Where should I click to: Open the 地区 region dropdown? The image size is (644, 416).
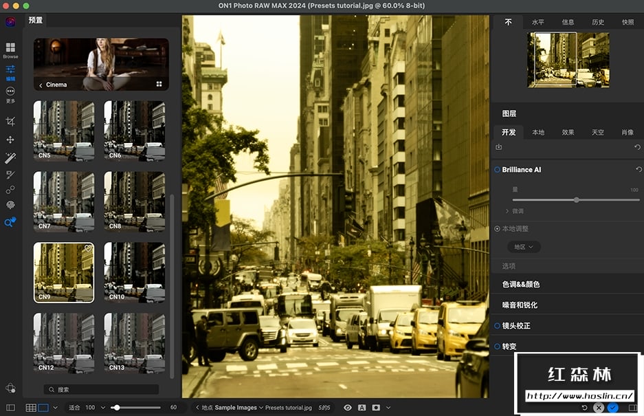524,247
